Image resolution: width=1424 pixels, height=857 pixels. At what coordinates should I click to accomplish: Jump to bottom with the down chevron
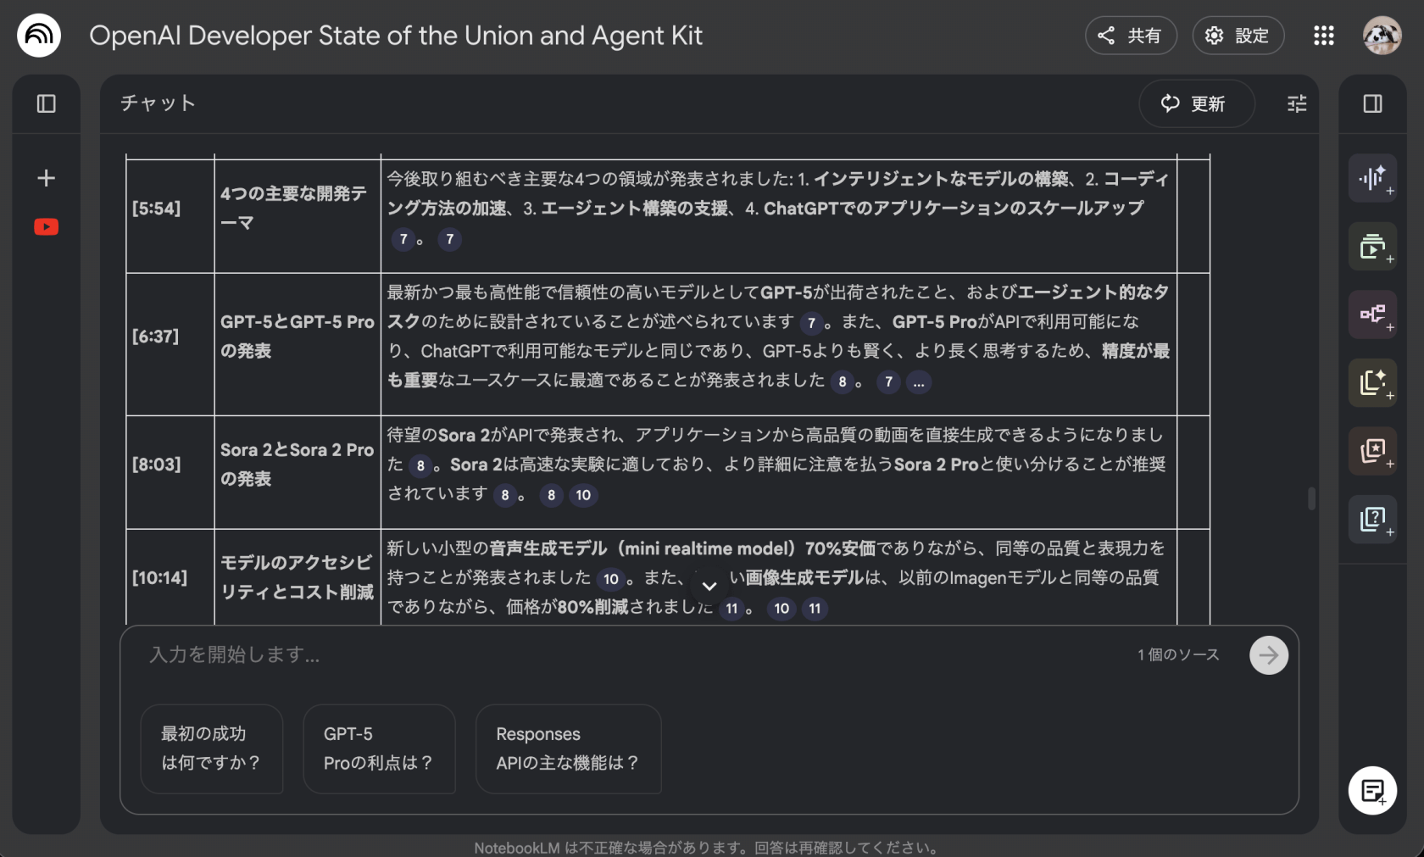(709, 586)
